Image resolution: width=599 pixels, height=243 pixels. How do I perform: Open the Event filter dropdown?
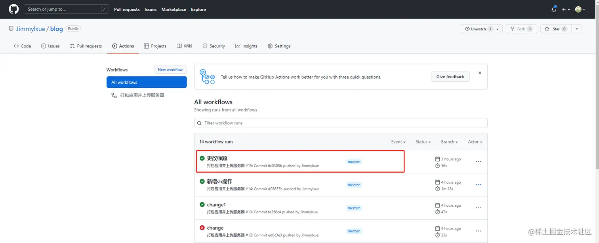399,142
